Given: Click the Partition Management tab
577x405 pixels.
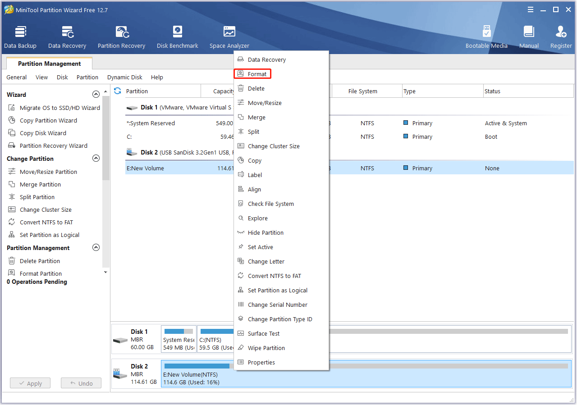Looking at the screenshot, I should 49,64.
